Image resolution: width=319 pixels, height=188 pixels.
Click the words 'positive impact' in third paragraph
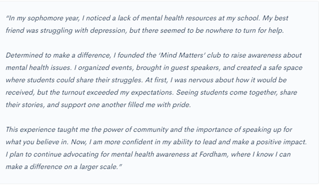pyautogui.click(x=281, y=142)
